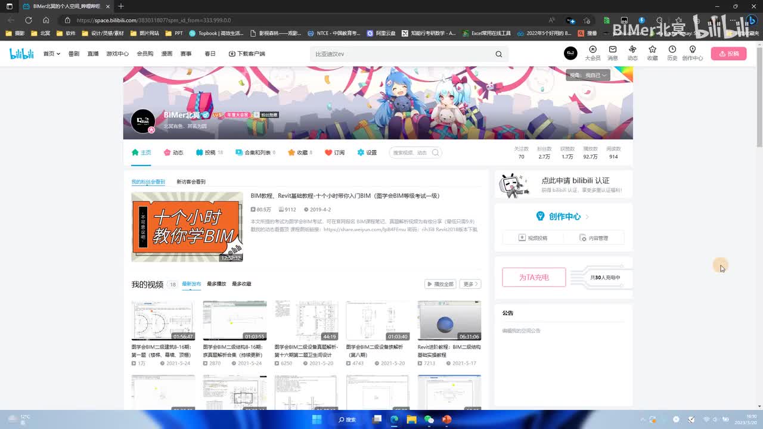Open 消息 messages icon
Image resolution: width=763 pixels, height=429 pixels.
point(613,53)
